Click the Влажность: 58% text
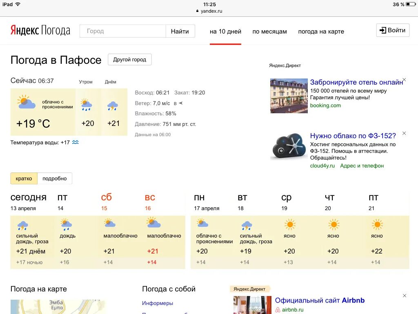This screenshot has height=314, width=418. coord(156,114)
